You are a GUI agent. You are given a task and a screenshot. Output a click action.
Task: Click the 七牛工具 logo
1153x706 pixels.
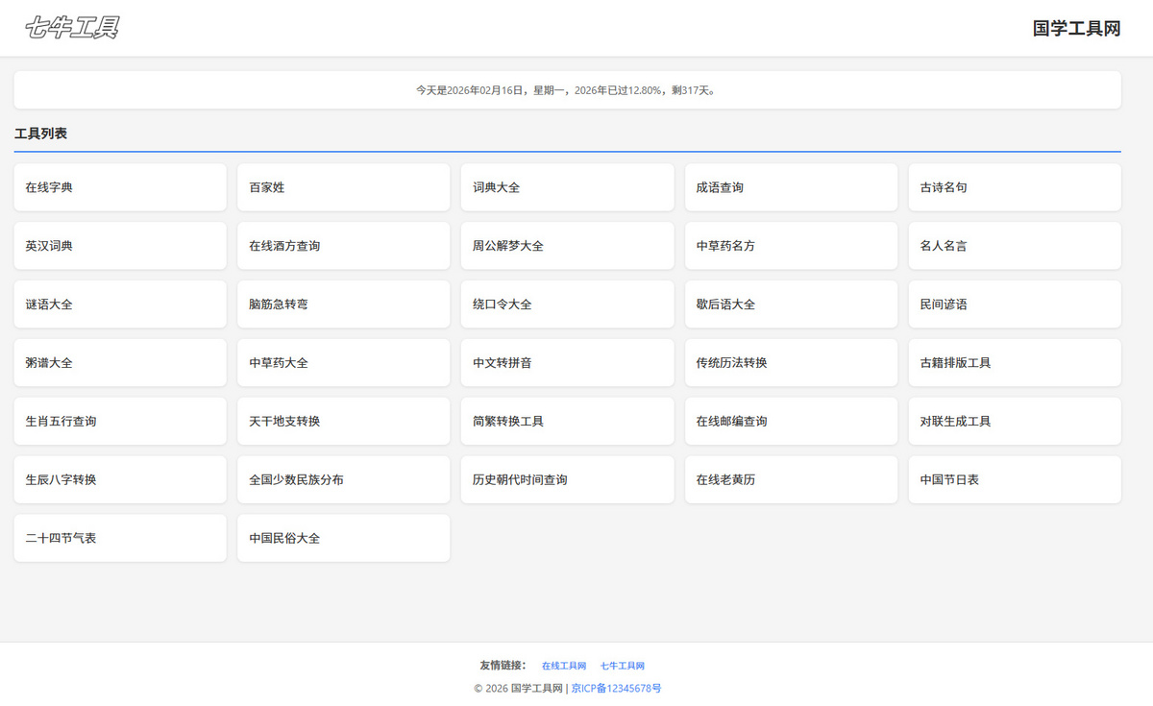72,28
